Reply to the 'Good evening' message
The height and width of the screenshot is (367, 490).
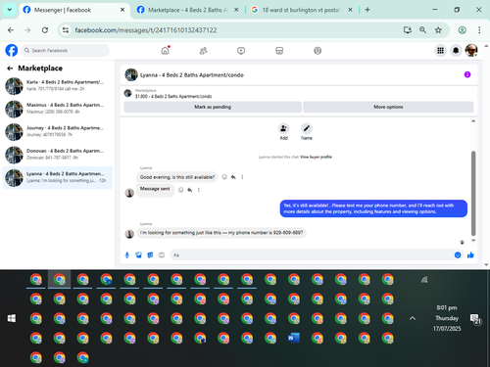click(233, 177)
